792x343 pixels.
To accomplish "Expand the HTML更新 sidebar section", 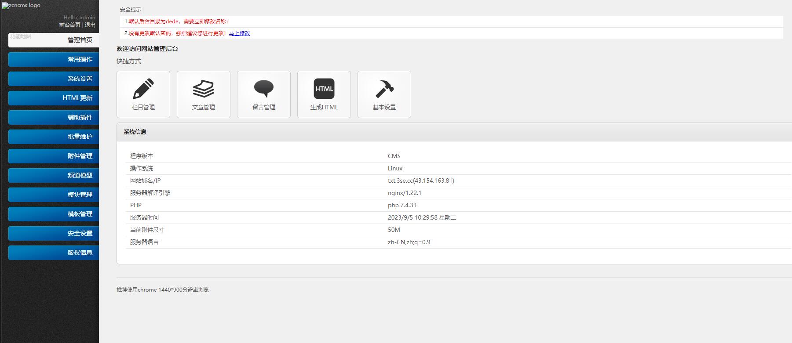I will pyautogui.click(x=77, y=98).
